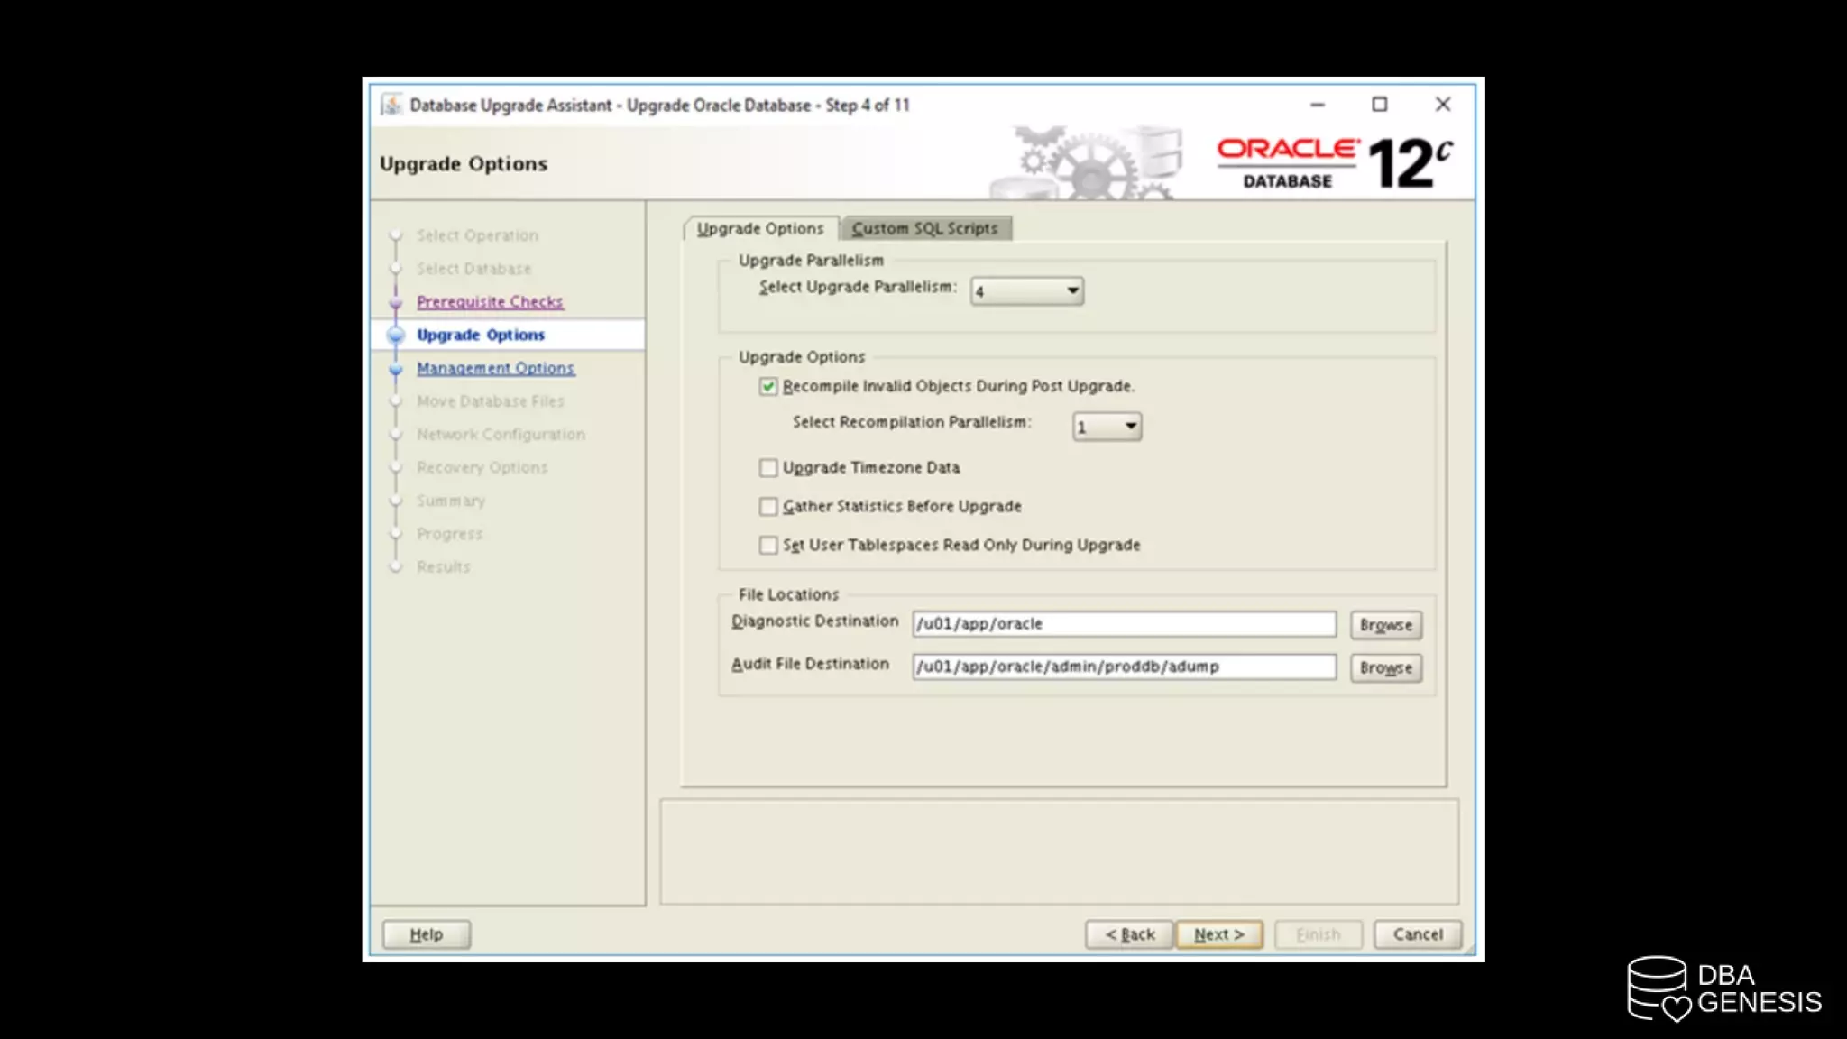Click the Upgrade Options step bullet icon
This screenshot has height=1039, width=1847.
click(396, 335)
